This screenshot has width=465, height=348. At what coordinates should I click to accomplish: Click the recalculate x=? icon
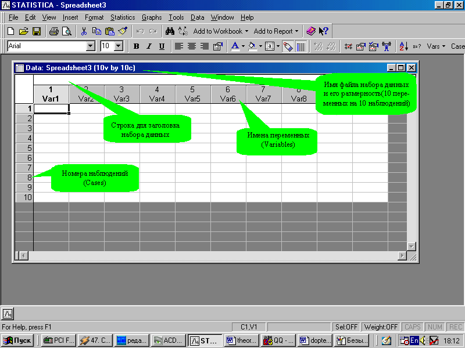pos(417,46)
